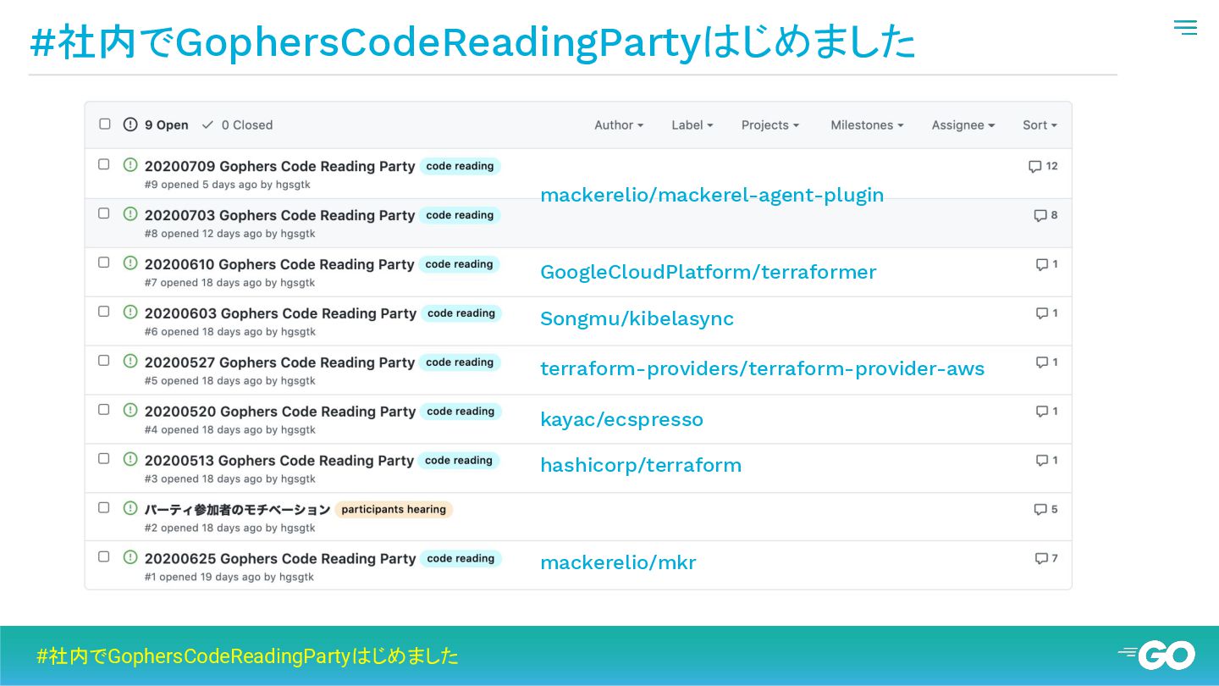Click the mackerelio/mkr text

[618, 563]
